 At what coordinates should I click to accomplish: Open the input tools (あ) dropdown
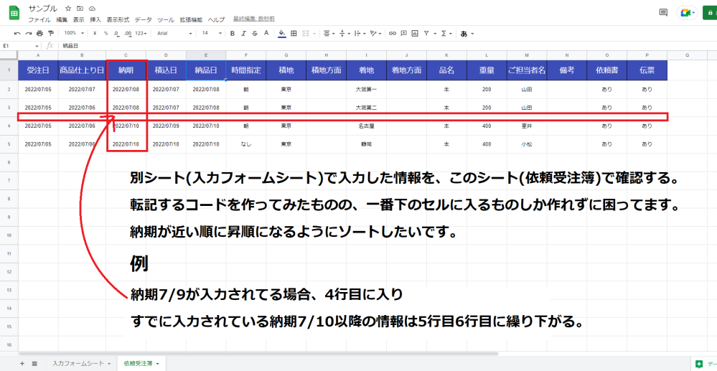(467, 34)
